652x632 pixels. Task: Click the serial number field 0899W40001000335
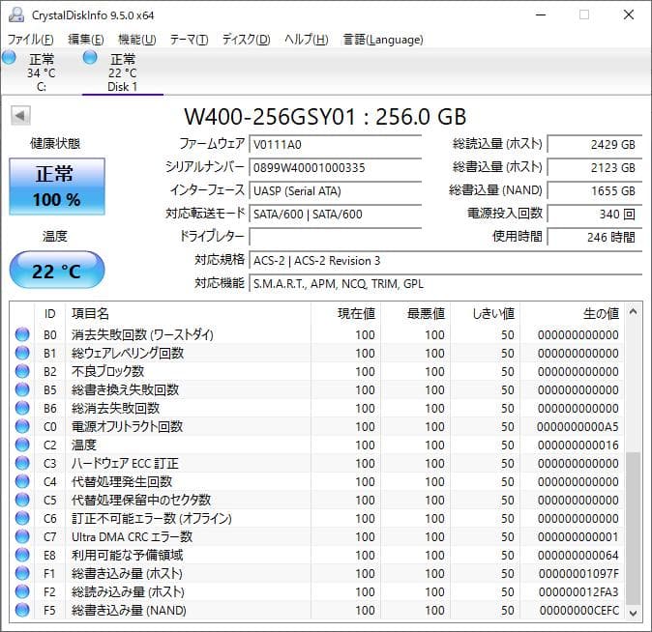[335, 167]
